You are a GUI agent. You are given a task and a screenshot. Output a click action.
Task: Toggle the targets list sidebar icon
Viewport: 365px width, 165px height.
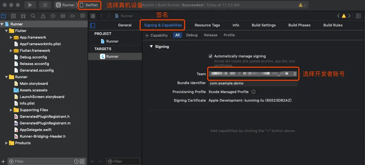point(93,25)
